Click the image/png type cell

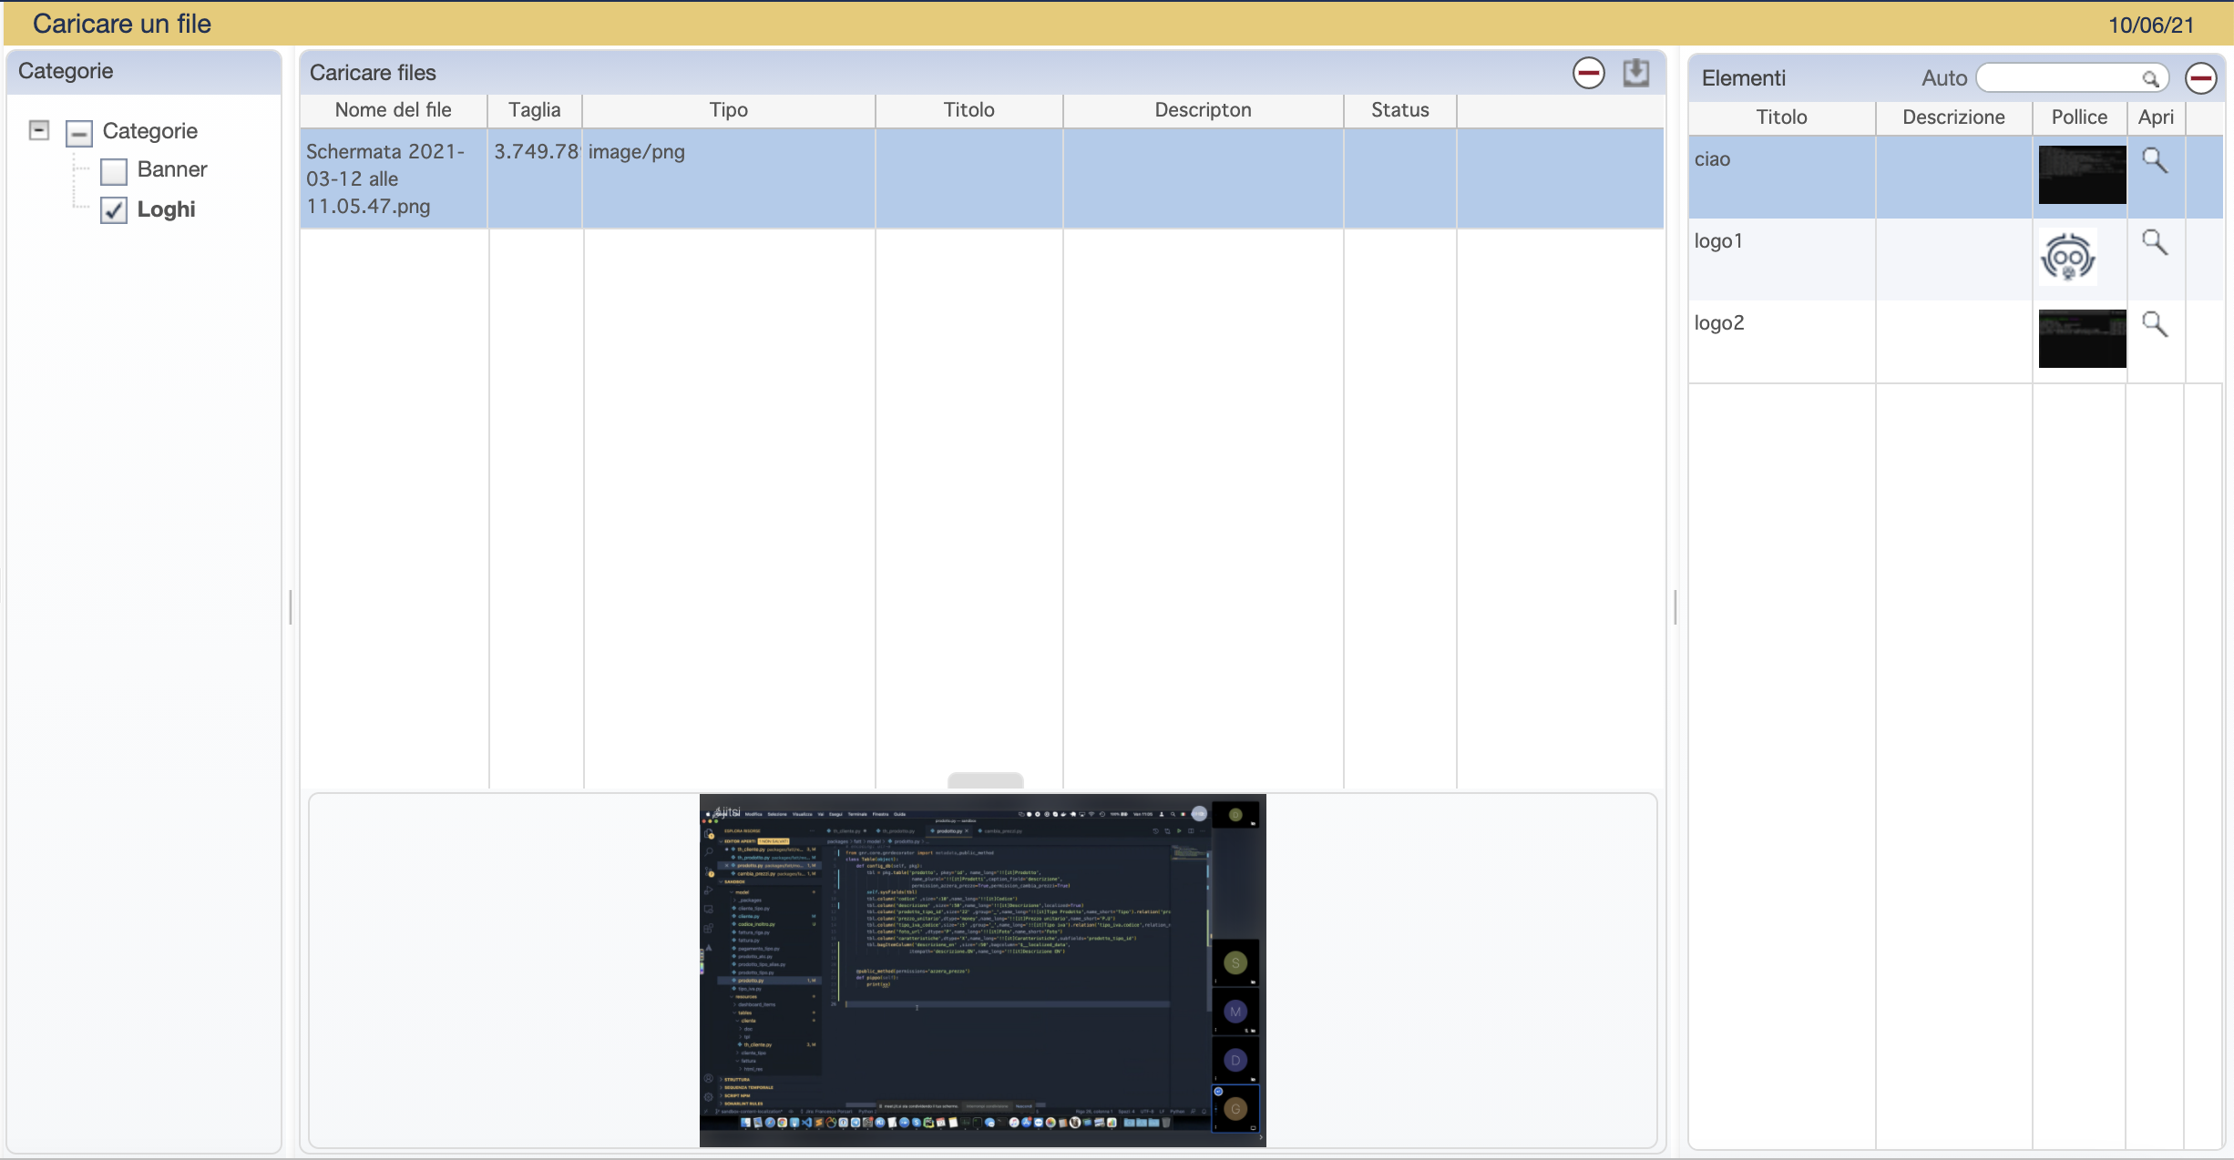(729, 178)
